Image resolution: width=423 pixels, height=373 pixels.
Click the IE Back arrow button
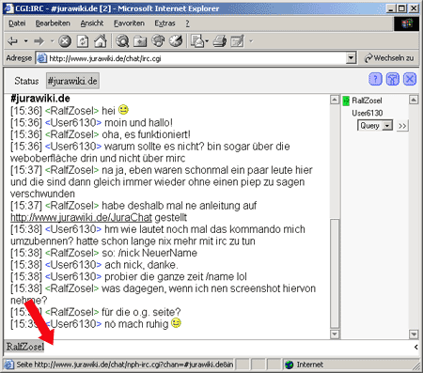[x=13, y=41]
